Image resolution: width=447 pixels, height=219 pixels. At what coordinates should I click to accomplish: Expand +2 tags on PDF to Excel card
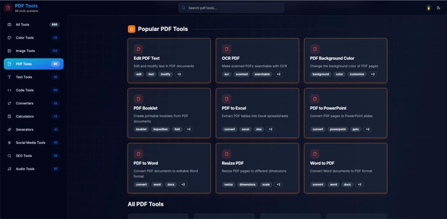pos(270,129)
